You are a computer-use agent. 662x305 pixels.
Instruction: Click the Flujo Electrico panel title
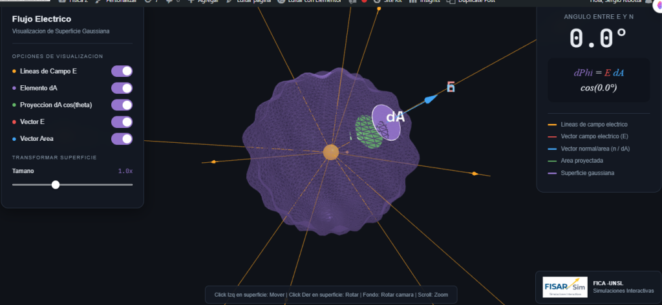click(41, 19)
